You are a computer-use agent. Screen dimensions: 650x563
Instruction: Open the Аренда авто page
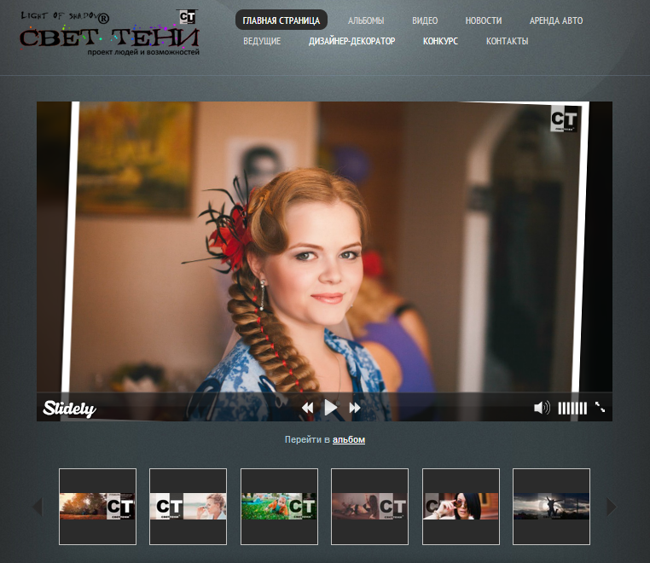(556, 20)
